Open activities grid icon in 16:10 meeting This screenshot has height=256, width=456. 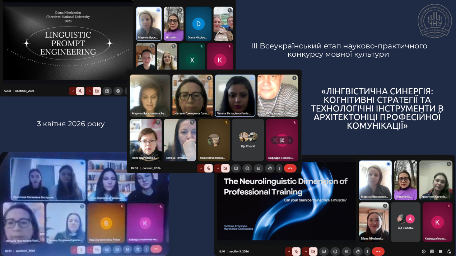point(441,251)
